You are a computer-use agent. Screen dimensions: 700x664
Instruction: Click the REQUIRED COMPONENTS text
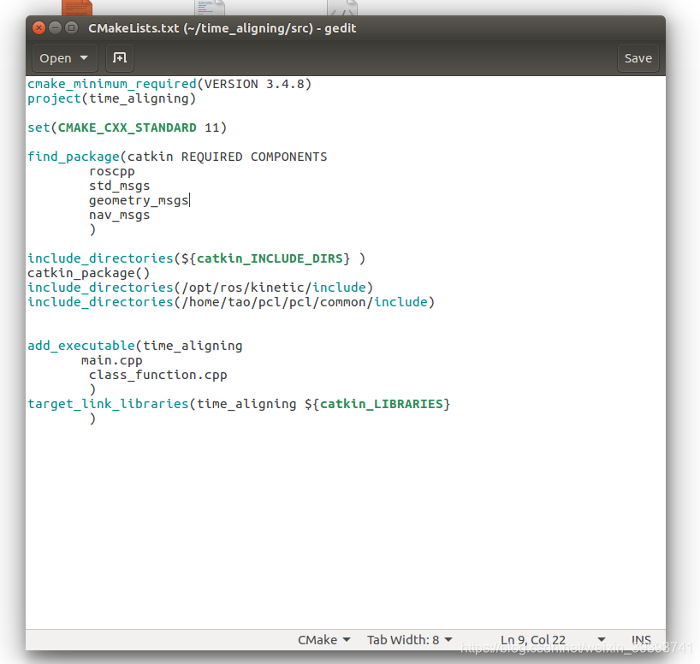pyautogui.click(x=254, y=157)
